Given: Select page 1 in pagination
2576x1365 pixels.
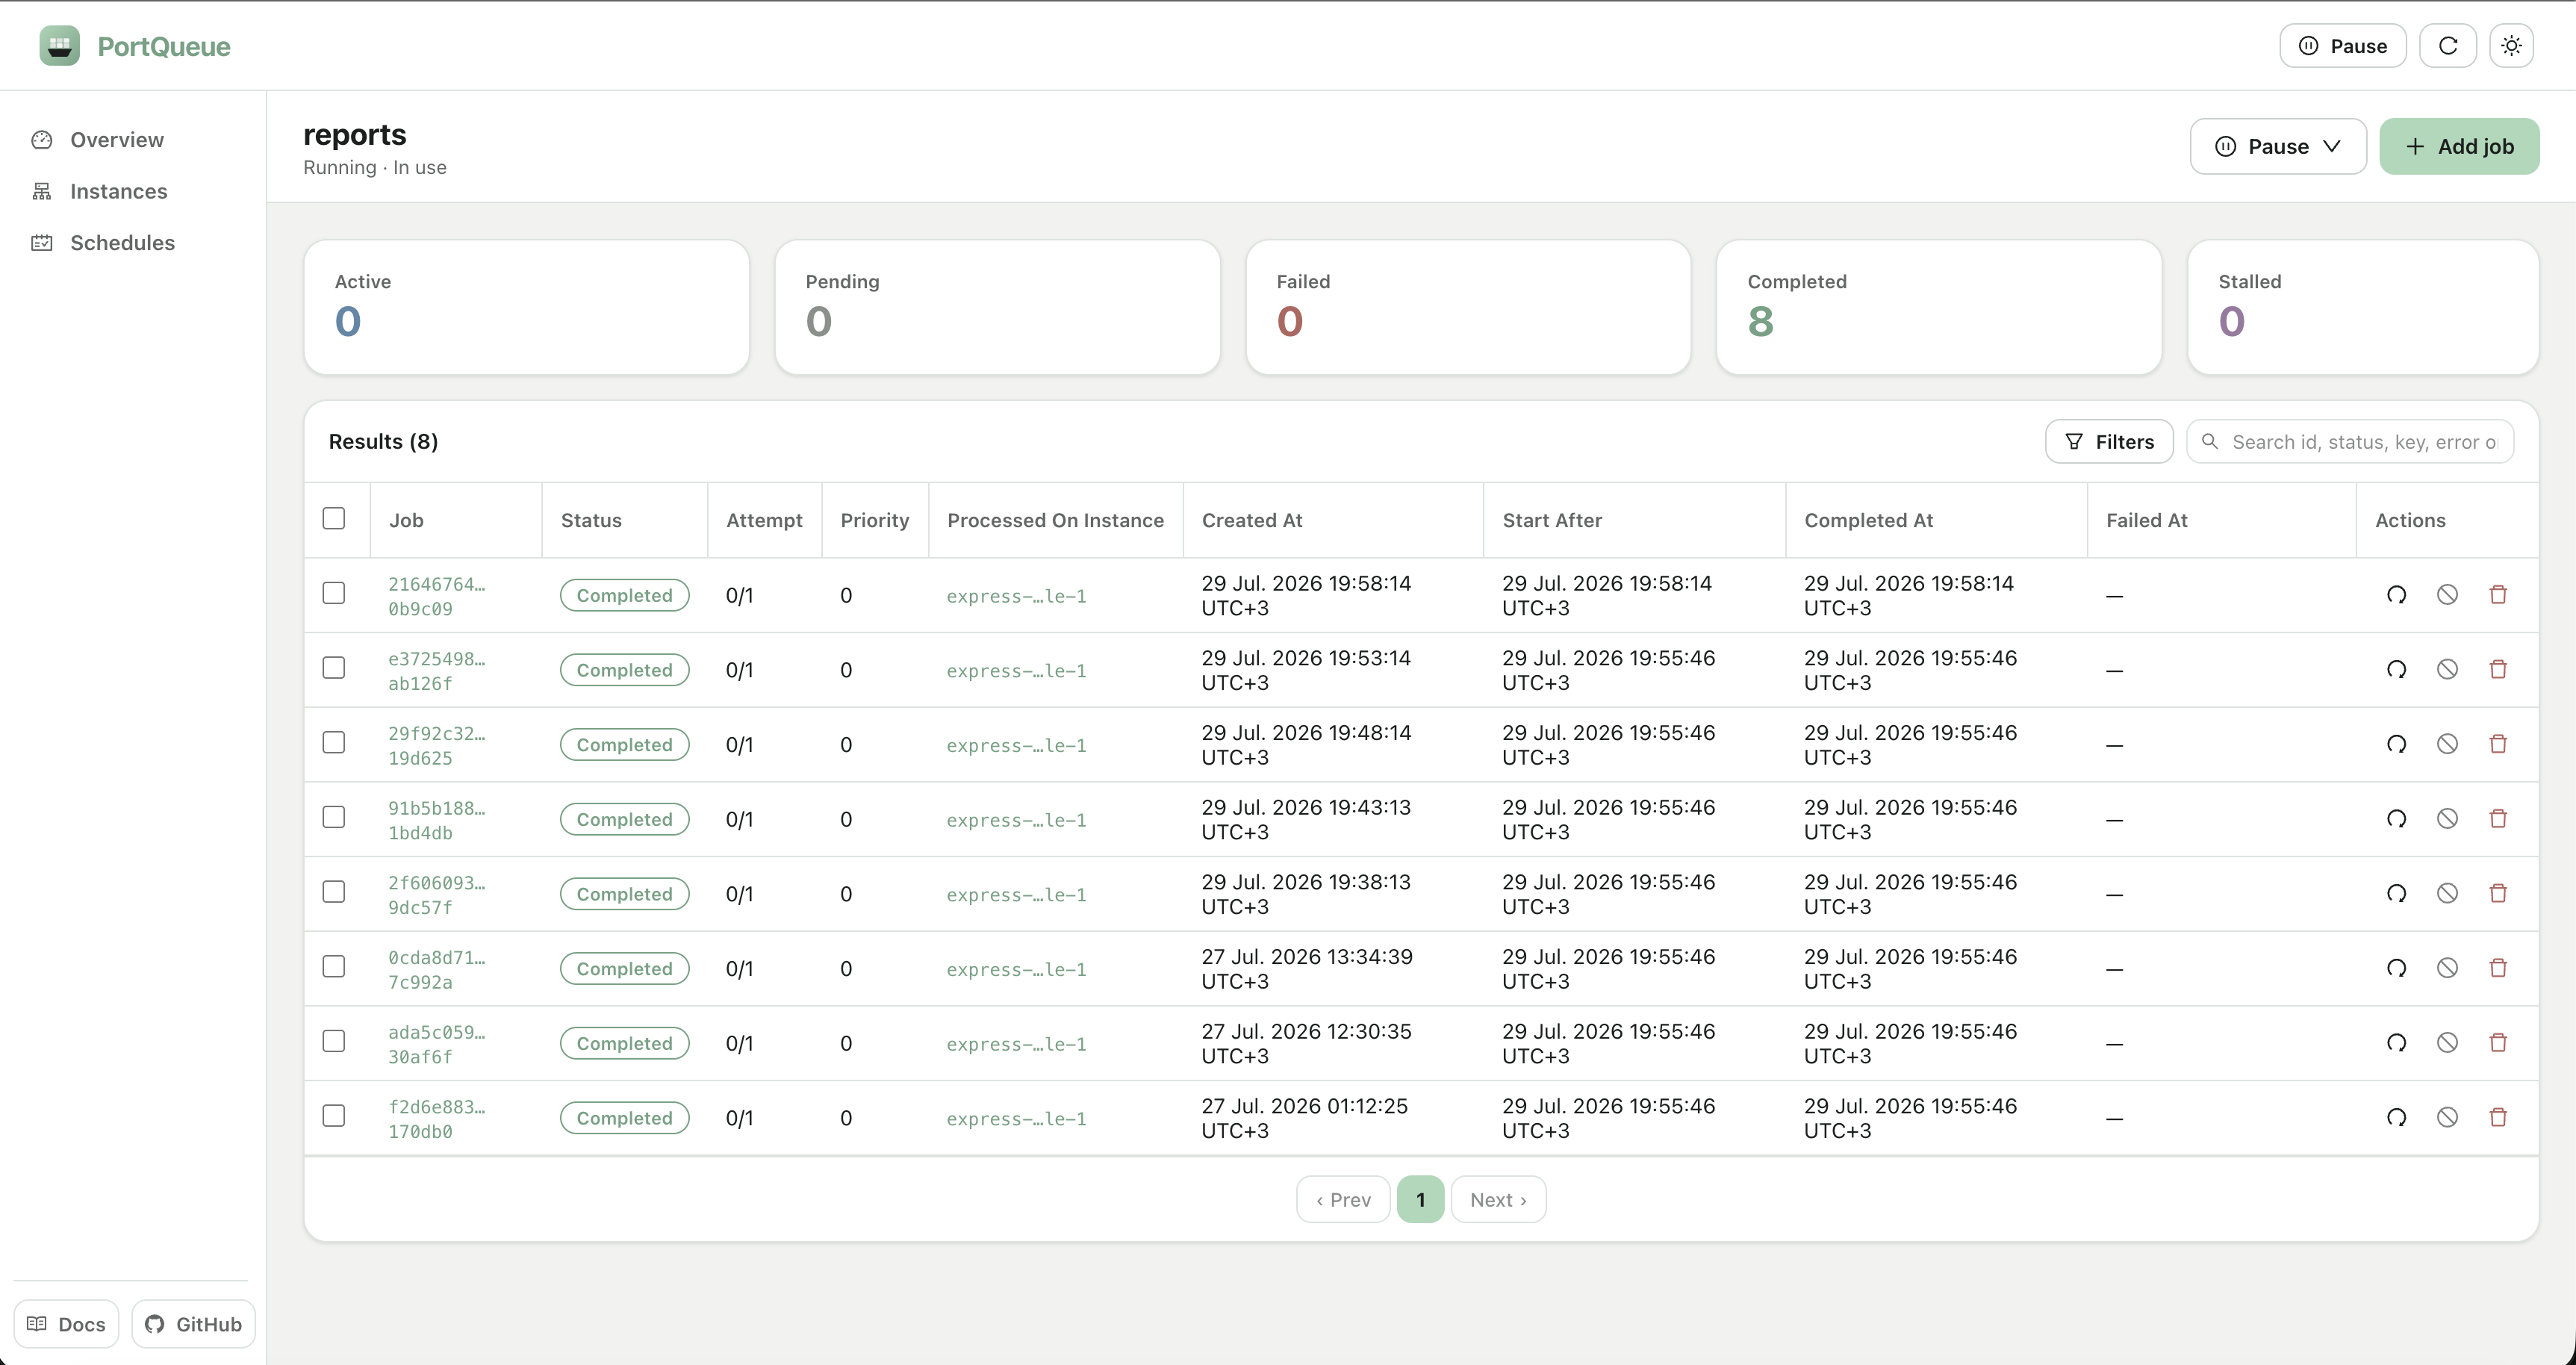Looking at the screenshot, I should 1420,1199.
